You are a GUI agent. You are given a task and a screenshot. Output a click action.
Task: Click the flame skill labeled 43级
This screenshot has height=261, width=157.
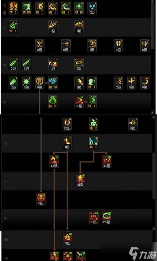point(54,162)
